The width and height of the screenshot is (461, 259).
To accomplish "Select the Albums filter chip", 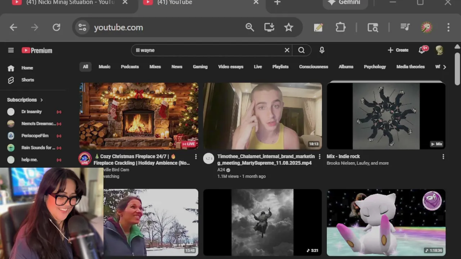I will pyautogui.click(x=346, y=67).
